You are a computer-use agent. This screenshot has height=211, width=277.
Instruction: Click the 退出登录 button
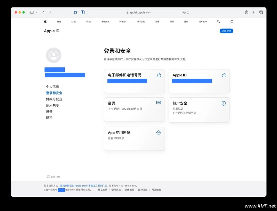(226, 31)
